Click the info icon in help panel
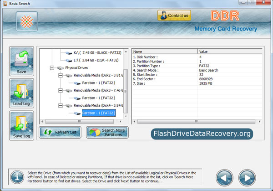Image resolution: width=273 pixels, height=191 pixels. point(17,177)
